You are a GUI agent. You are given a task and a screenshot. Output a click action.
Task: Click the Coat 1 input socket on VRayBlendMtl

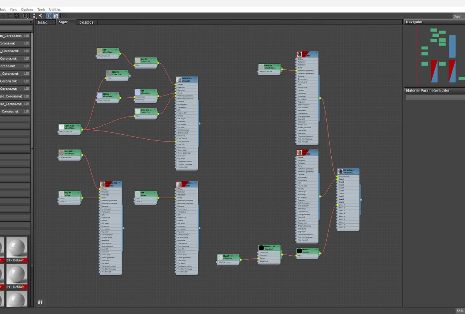337,179
